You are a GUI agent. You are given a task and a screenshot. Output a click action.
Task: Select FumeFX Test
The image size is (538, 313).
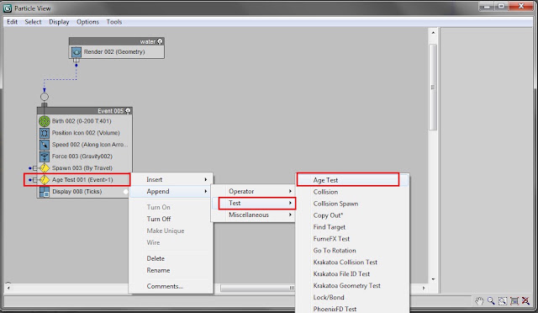click(352, 238)
